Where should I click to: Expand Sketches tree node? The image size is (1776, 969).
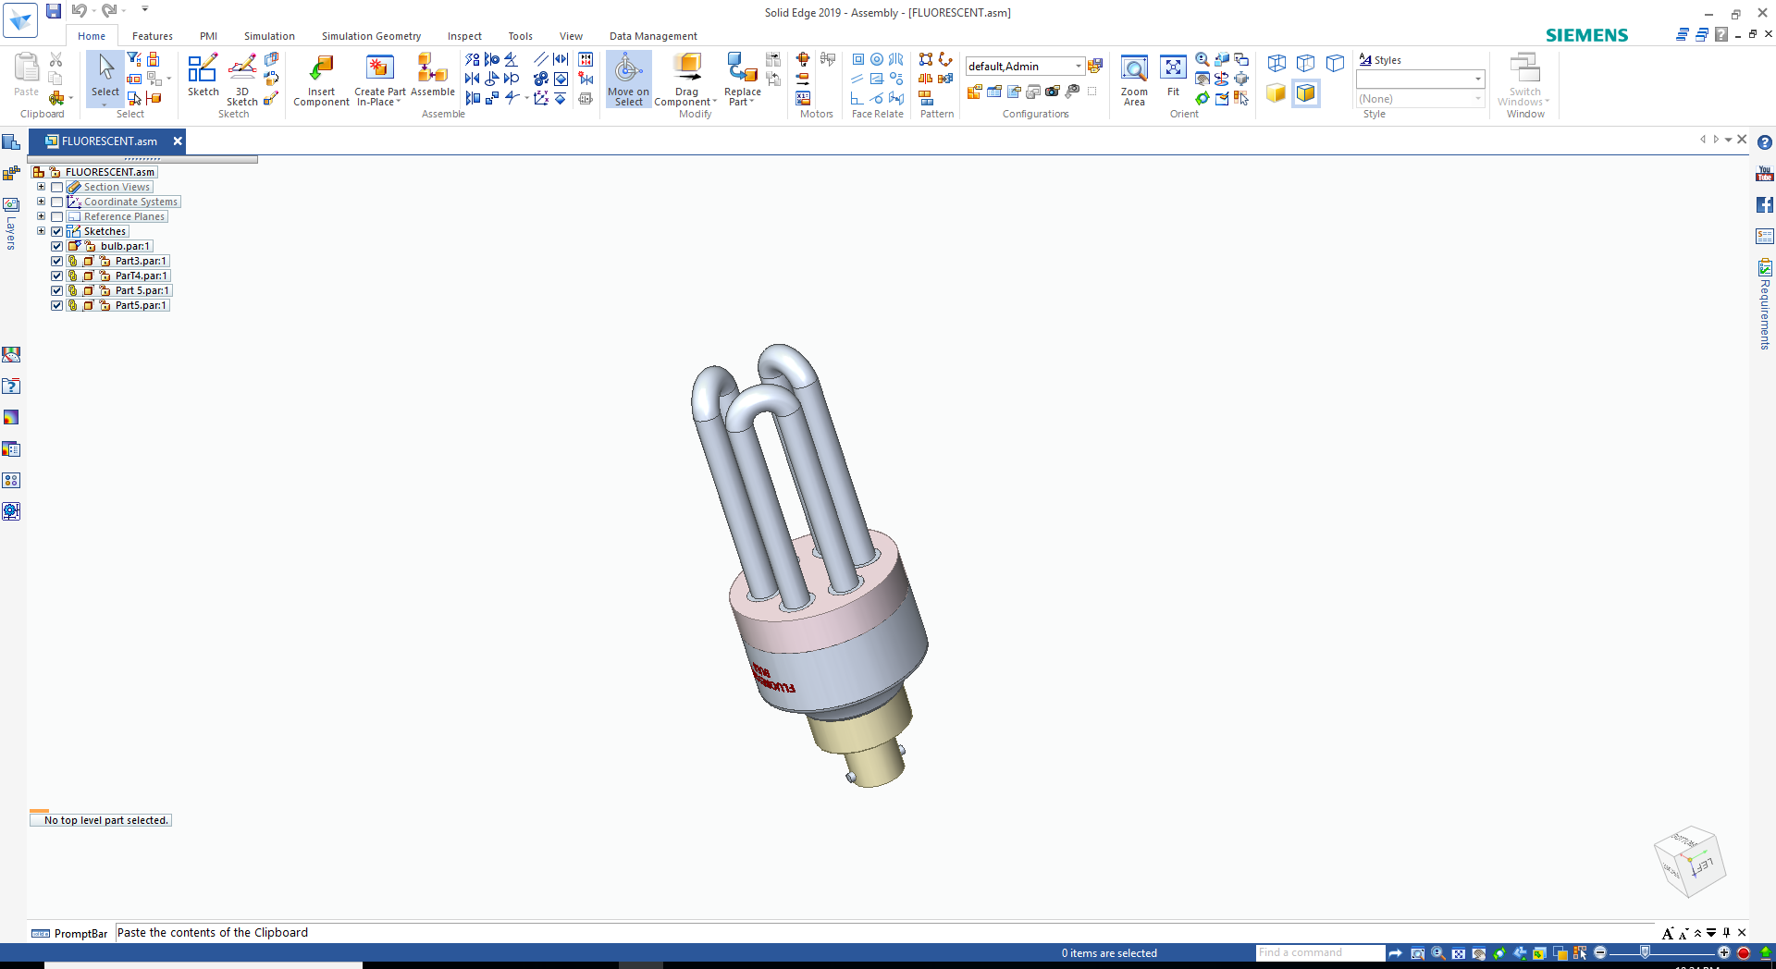(41, 231)
